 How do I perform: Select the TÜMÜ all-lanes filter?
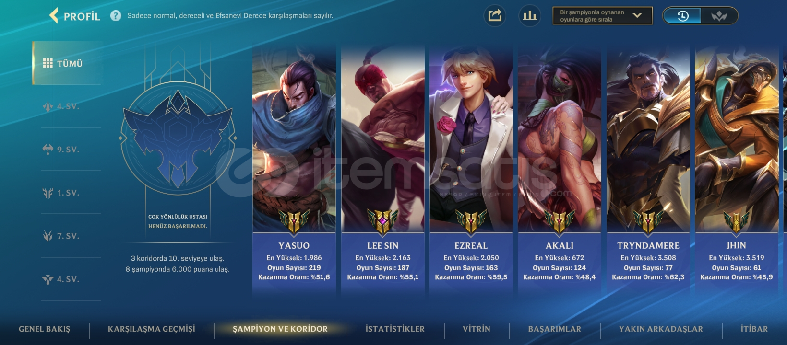click(67, 63)
